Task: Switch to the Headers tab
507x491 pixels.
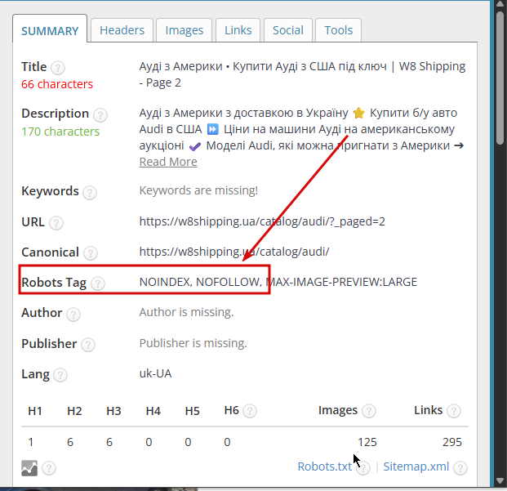Action: tap(122, 30)
